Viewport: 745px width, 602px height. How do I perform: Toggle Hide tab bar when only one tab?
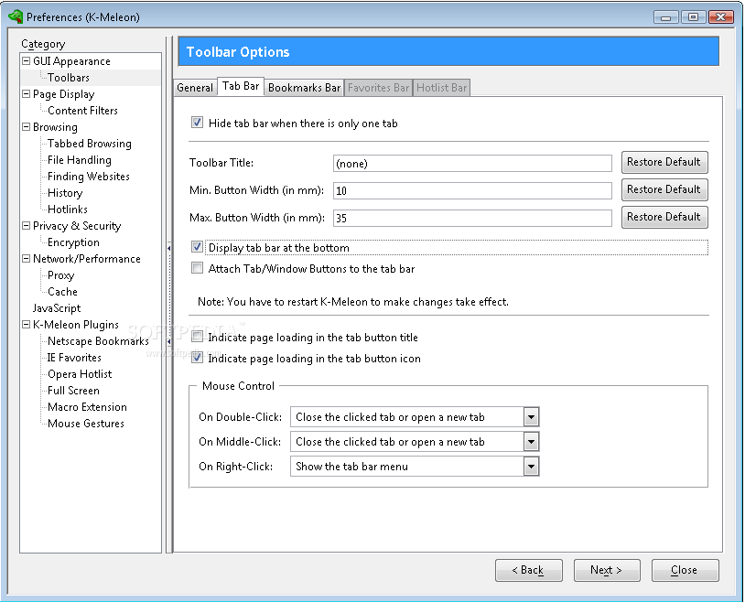(197, 123)
